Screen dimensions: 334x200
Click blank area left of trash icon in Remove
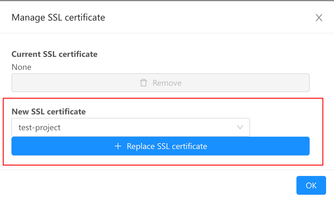click(75, 83)
